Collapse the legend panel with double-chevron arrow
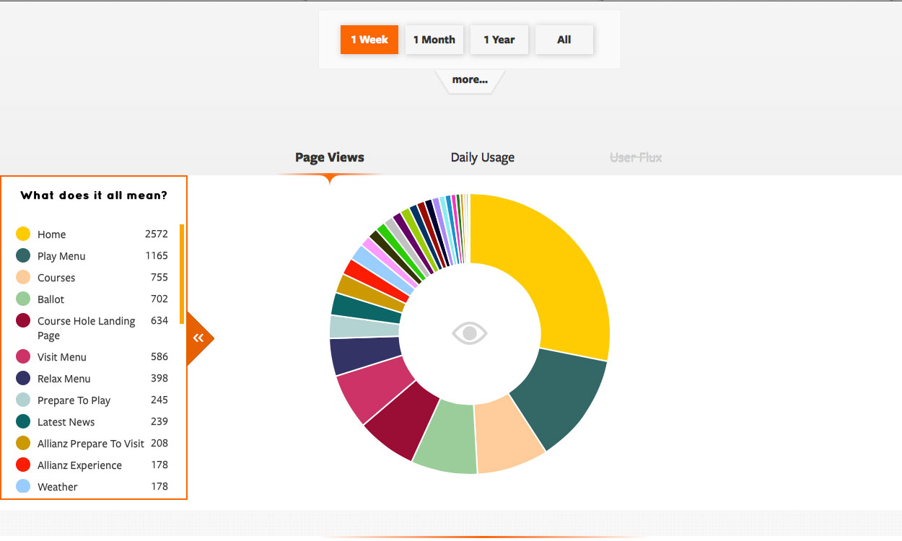This screenshot has height=541, width=902. [198, 338]
